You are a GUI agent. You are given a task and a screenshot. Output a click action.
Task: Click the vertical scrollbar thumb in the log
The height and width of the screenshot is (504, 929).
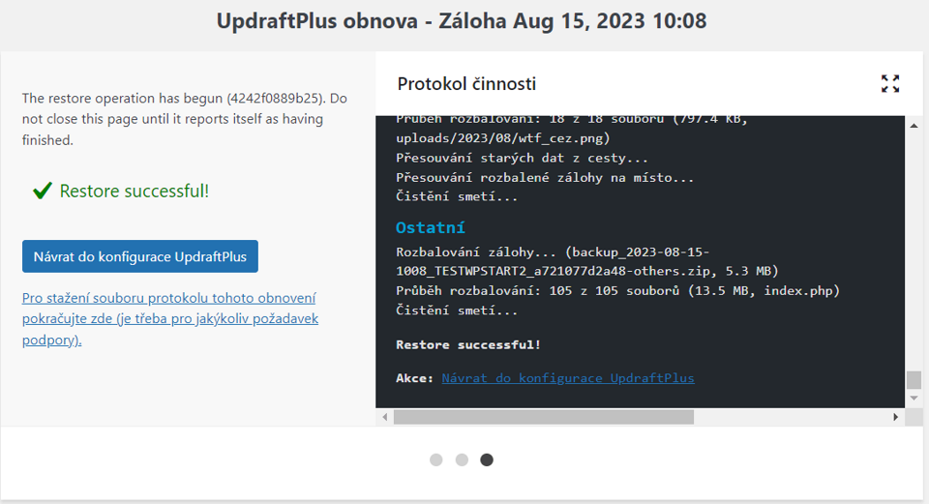(x=914, y=379)
